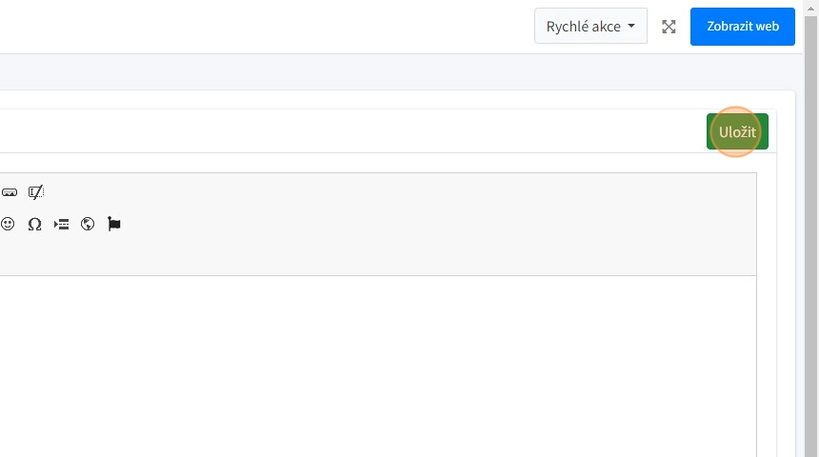The width and height of the screenshot is (819, 457).
Task: Add an anchor with the flag icon
Action: (114, 225)
